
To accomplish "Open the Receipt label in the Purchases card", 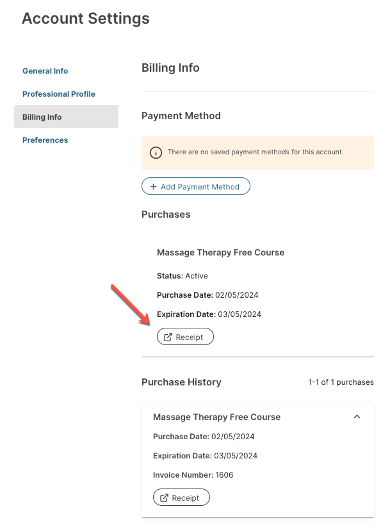I will 190,337.
